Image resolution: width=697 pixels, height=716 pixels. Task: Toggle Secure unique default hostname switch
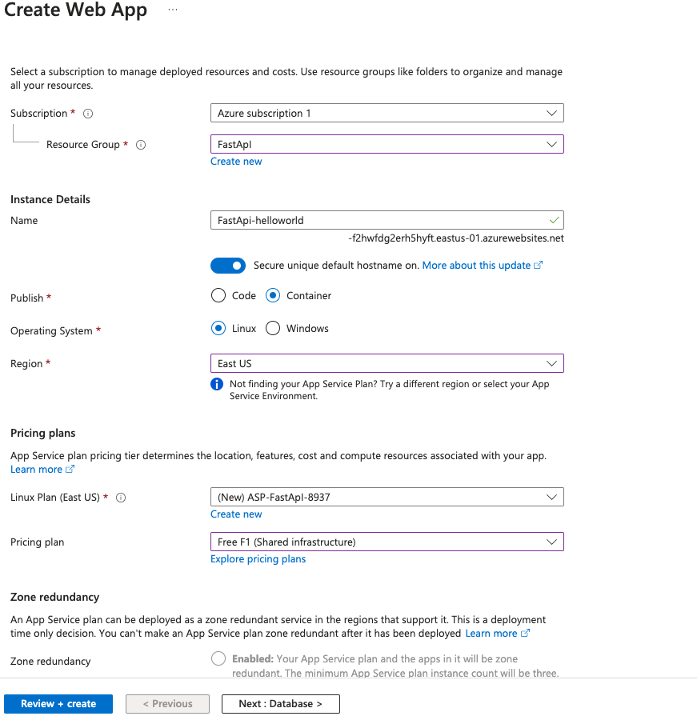(228, 266)
